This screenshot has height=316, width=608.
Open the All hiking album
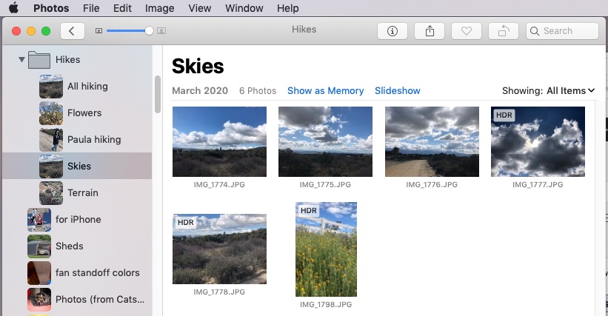[77, 87]
